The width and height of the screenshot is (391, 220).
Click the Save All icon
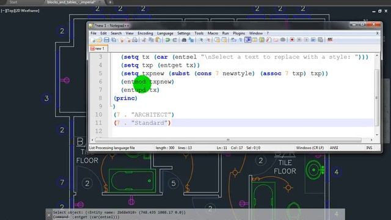pyautogui.click(x=114, y=40)
